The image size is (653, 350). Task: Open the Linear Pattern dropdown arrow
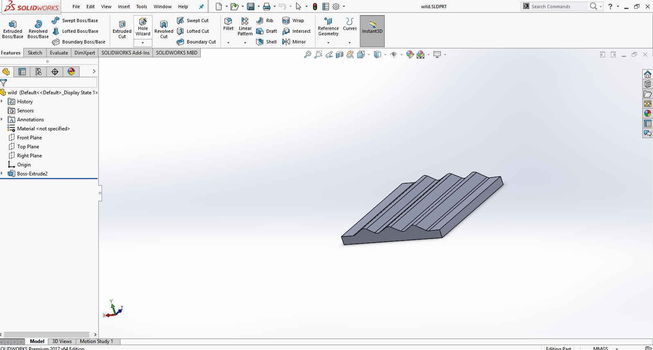point(245,43)
